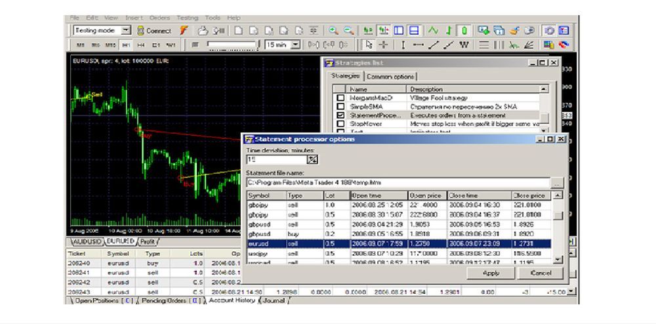Click the Strategies list window title icon

330,63
